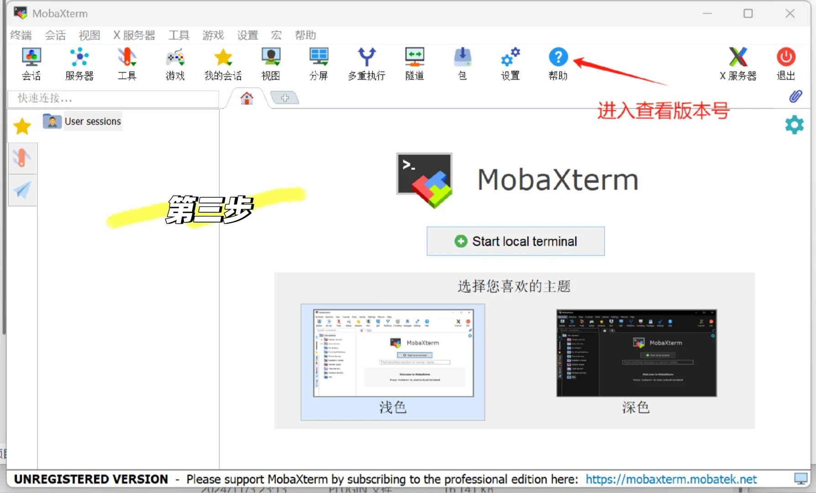The image size is (816, 493).
Task: Select the dark theme (深色) preview
Action: [x=636, y=354]
